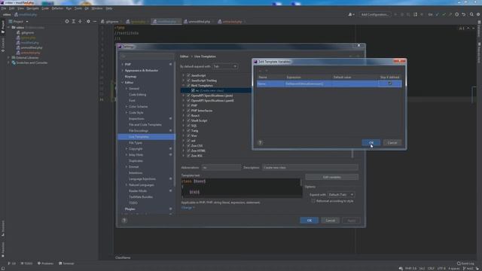Click the Settings search field

coord(147,56)
